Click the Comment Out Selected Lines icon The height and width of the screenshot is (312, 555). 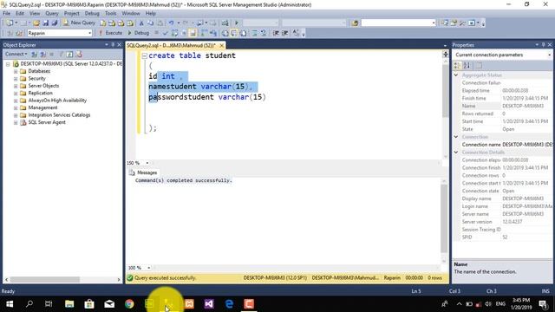point(254,33)
